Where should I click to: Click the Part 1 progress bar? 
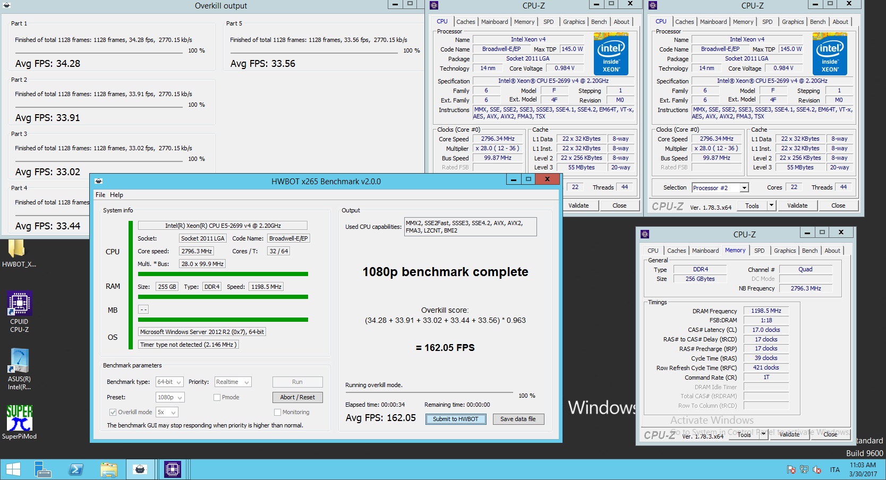pyautogui.click(x=100, y=53)
